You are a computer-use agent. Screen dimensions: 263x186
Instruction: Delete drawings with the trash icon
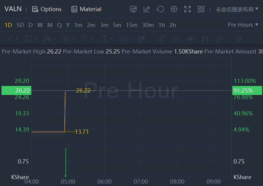[x=239, y=39]
